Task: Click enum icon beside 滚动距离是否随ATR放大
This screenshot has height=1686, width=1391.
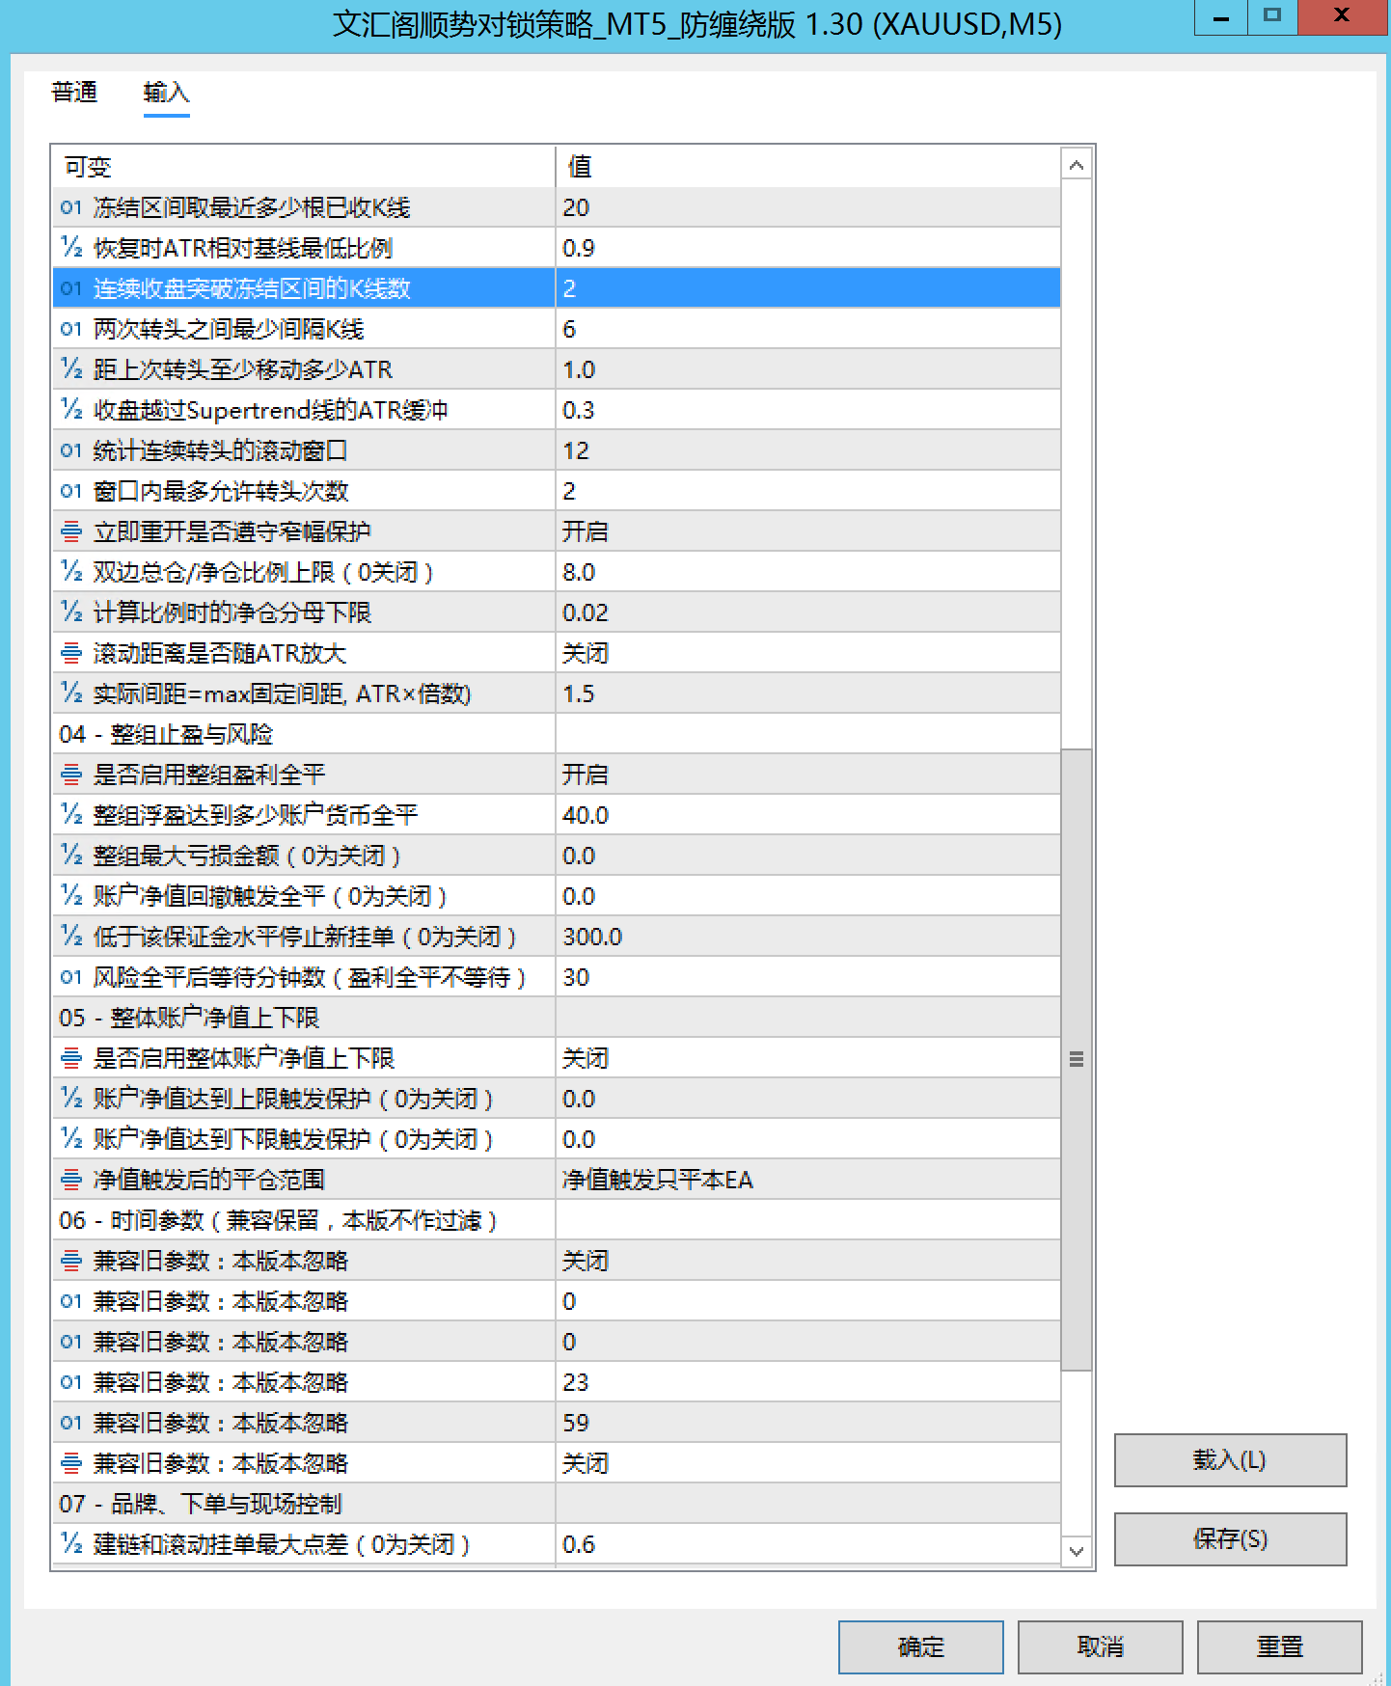Action: (x=71, y=653)
